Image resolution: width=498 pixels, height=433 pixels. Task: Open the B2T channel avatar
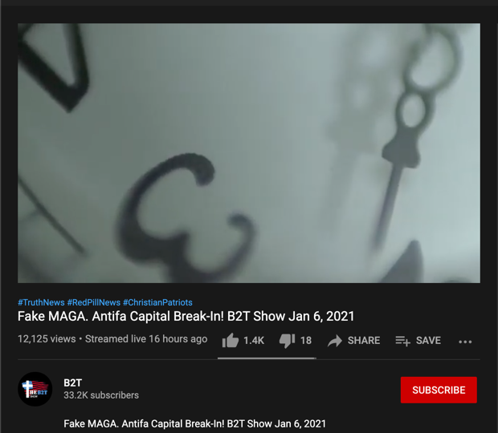[x=35, y=389]
